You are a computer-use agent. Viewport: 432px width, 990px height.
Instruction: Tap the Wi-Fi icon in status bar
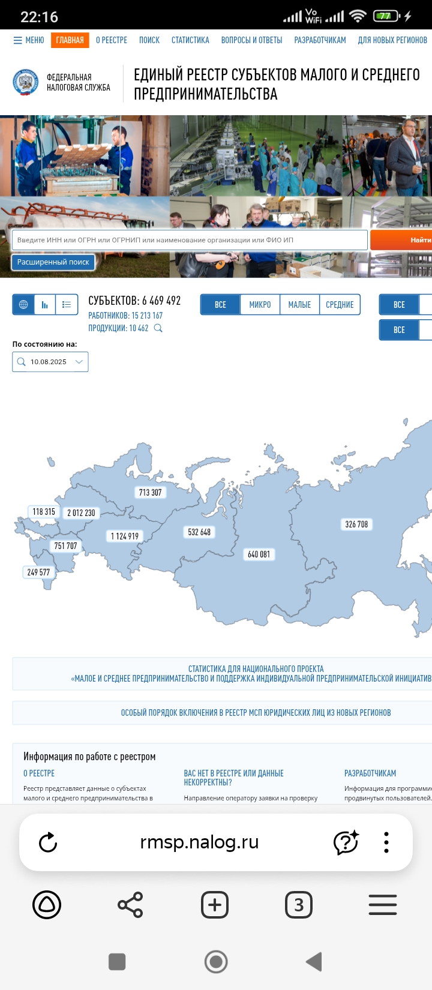[358, 16]
